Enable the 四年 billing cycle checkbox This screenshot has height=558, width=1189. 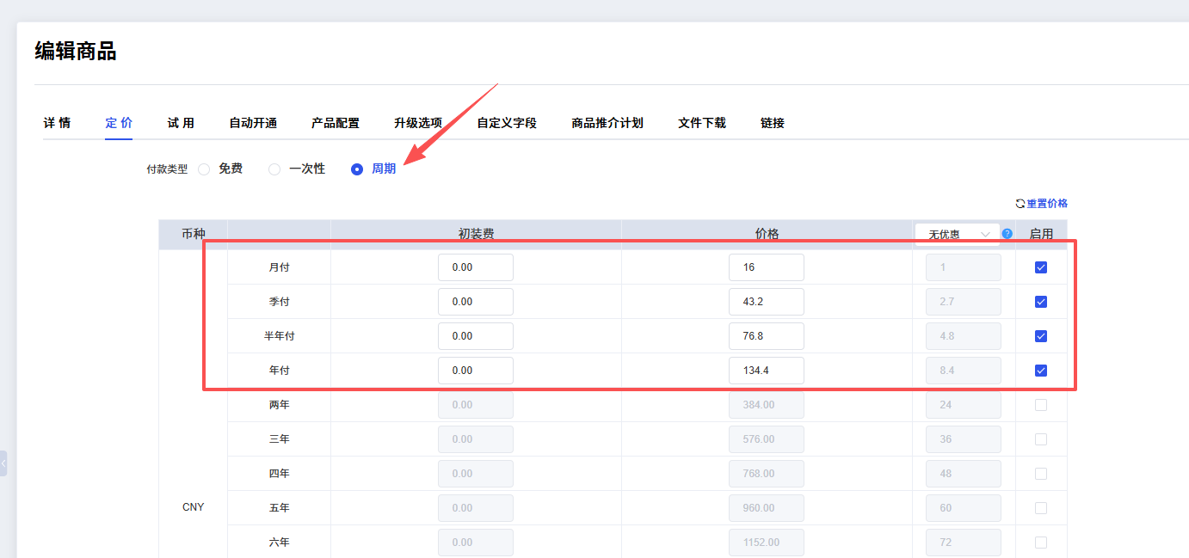click(1041, 474)
